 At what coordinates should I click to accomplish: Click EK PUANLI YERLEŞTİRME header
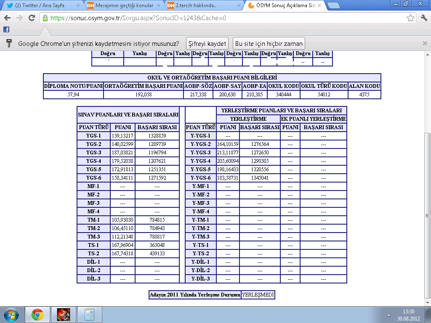click(313, 119)
